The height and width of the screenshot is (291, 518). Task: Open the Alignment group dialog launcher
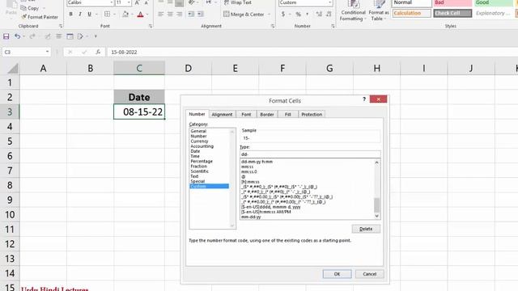pyautogui.click(x=273, y=26)
